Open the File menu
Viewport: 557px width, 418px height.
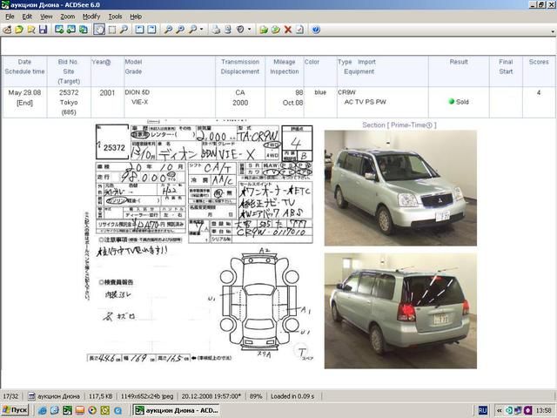click(x=10, y=17)
